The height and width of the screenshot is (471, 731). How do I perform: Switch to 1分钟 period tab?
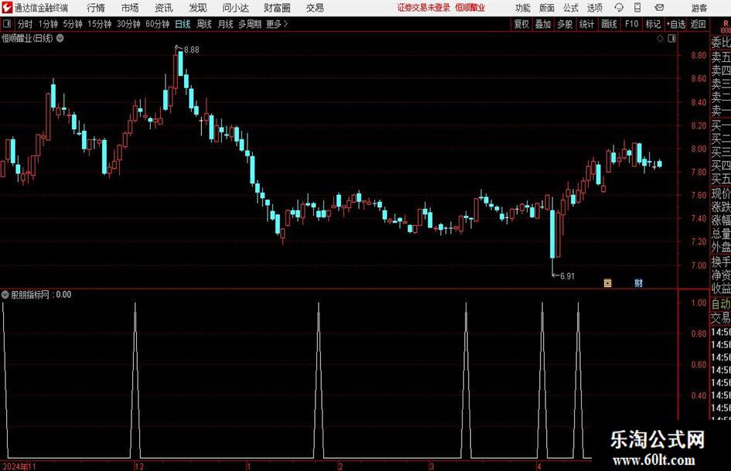(48, 24)
